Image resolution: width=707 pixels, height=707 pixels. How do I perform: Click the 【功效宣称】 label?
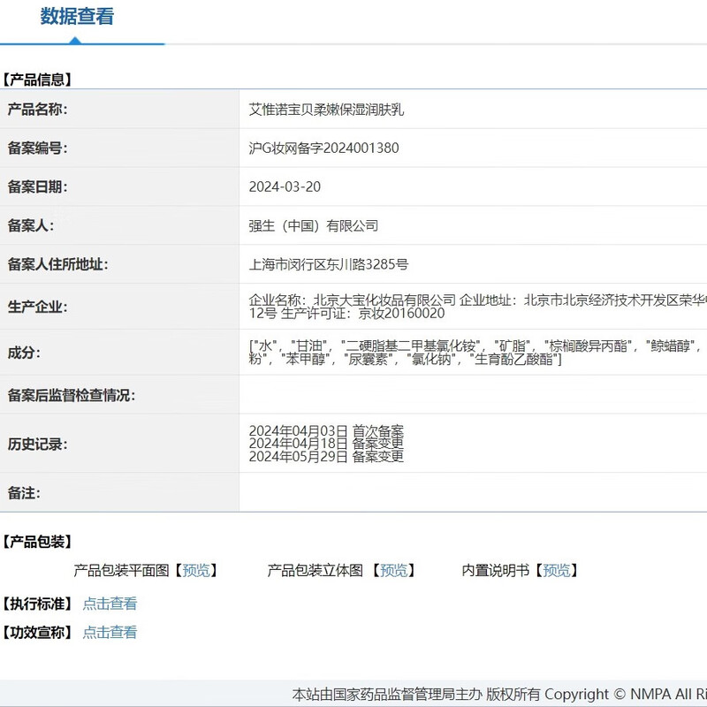37,632
